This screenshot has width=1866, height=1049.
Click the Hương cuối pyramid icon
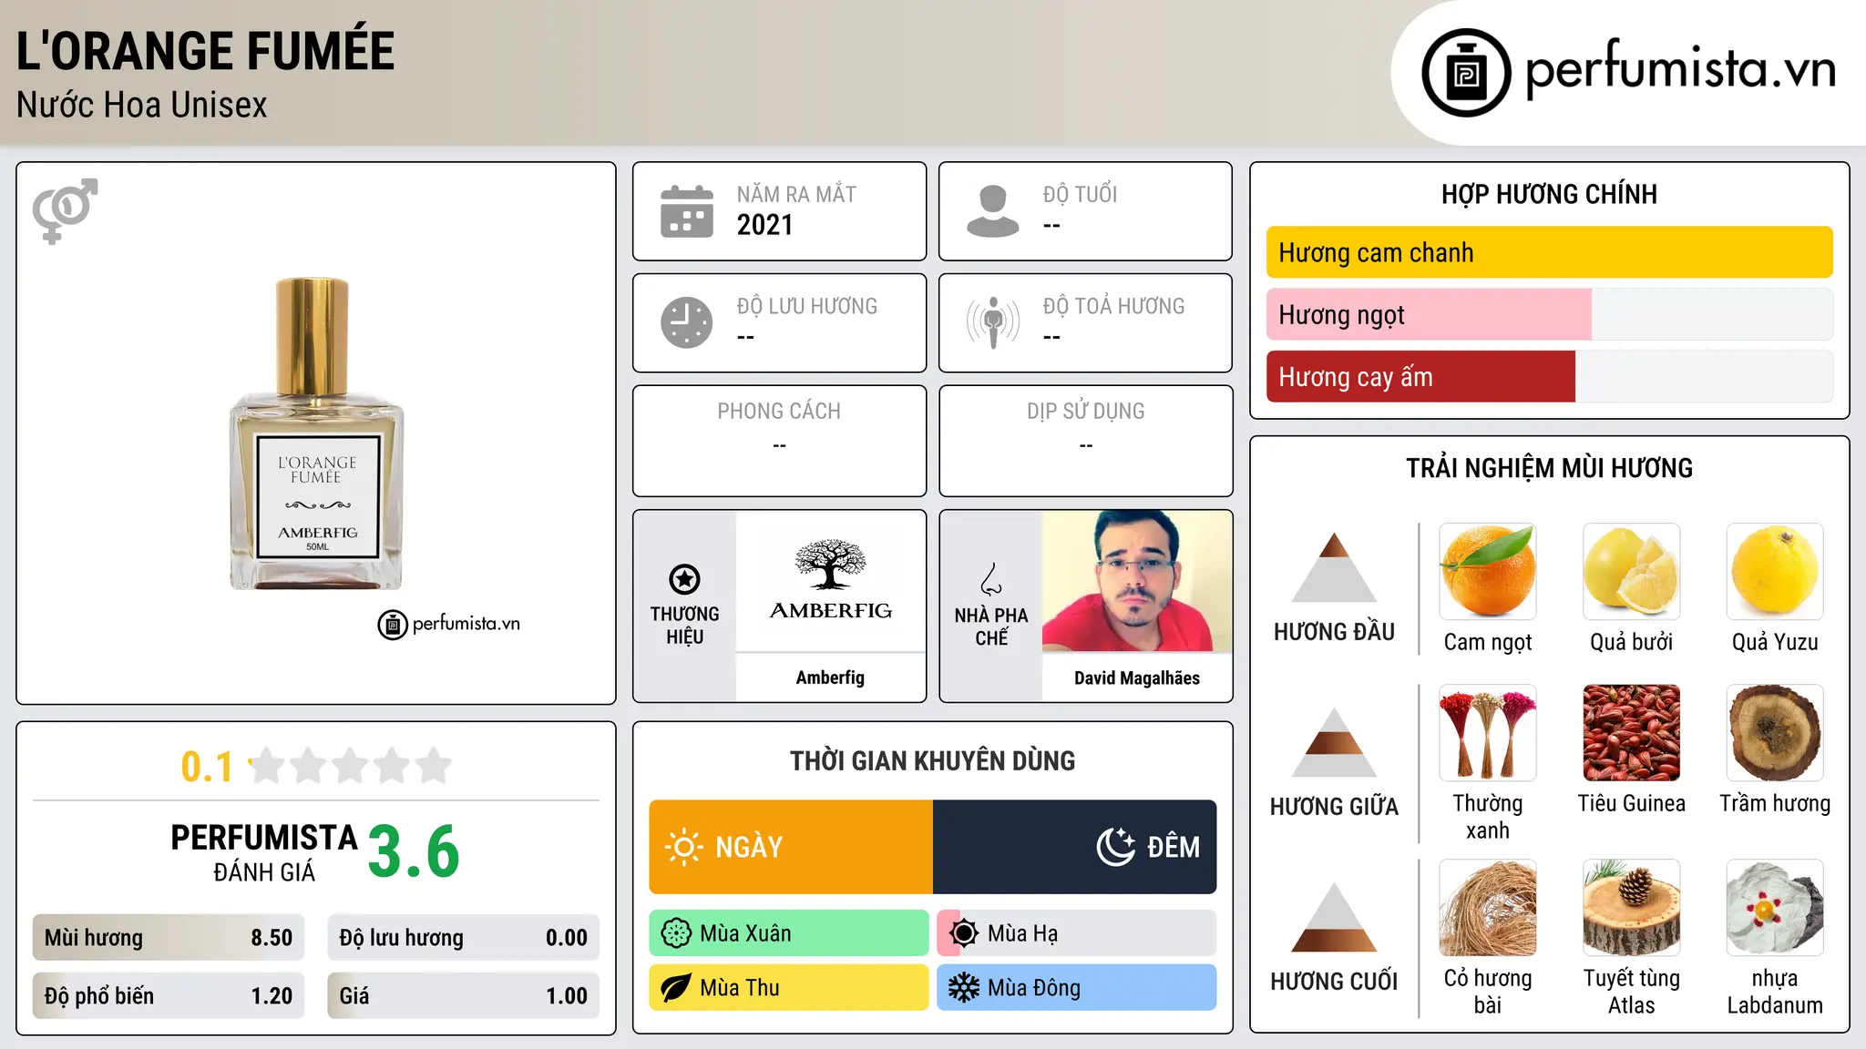(1334, 917)
